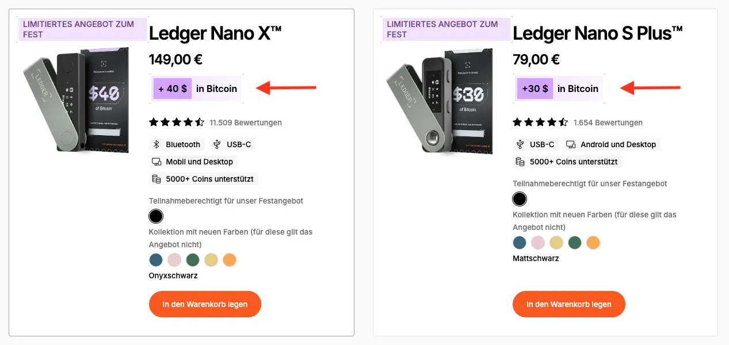Click the USB-C icon on Ledger Nano X
Image resolution: width=729 pixels, height=345 pixels.
pyautogui.click(x=216, y=144)
